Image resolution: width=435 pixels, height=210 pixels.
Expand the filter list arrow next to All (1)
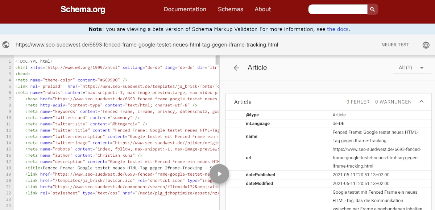(x=421, y=68)
